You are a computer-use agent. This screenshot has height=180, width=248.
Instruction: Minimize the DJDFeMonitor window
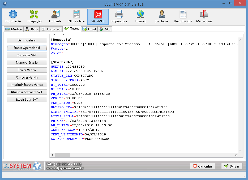click(224, 3)
